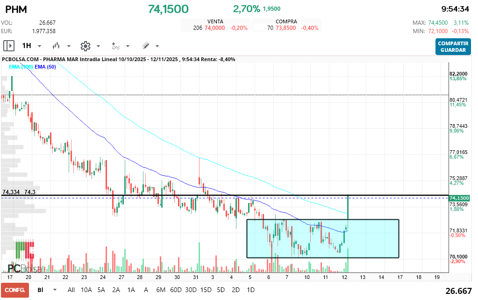
Task: Select the 1D time range
Action: pos(250,290)
